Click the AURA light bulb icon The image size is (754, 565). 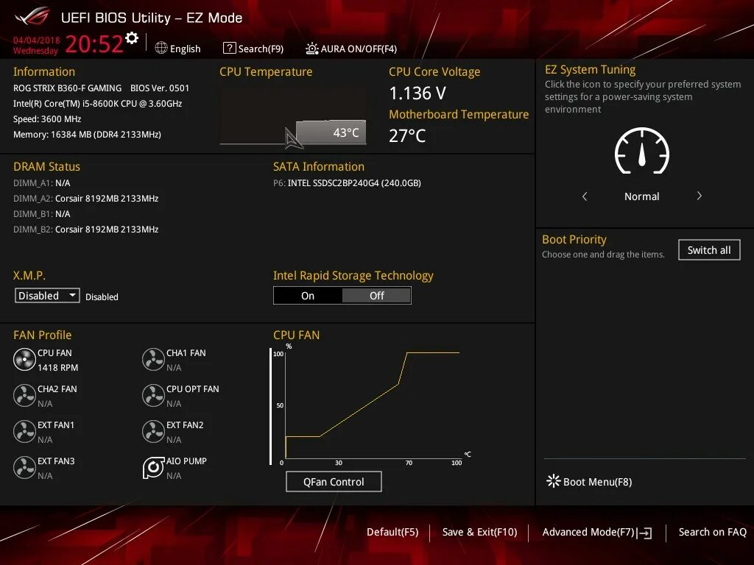[311, 49]
